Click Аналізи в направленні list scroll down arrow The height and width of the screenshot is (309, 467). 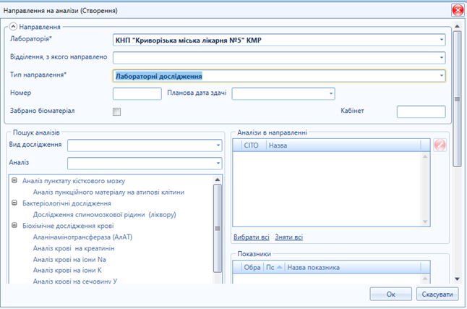coord(425,221)
